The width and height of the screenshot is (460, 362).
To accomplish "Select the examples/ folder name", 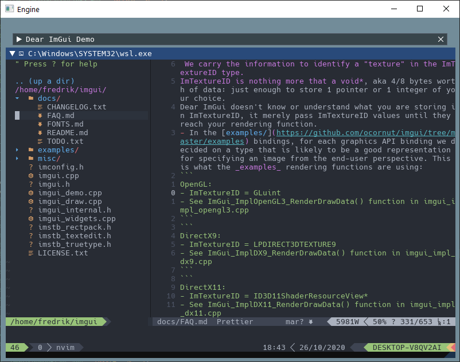I will pyautogui.click(x=58, y=150).
